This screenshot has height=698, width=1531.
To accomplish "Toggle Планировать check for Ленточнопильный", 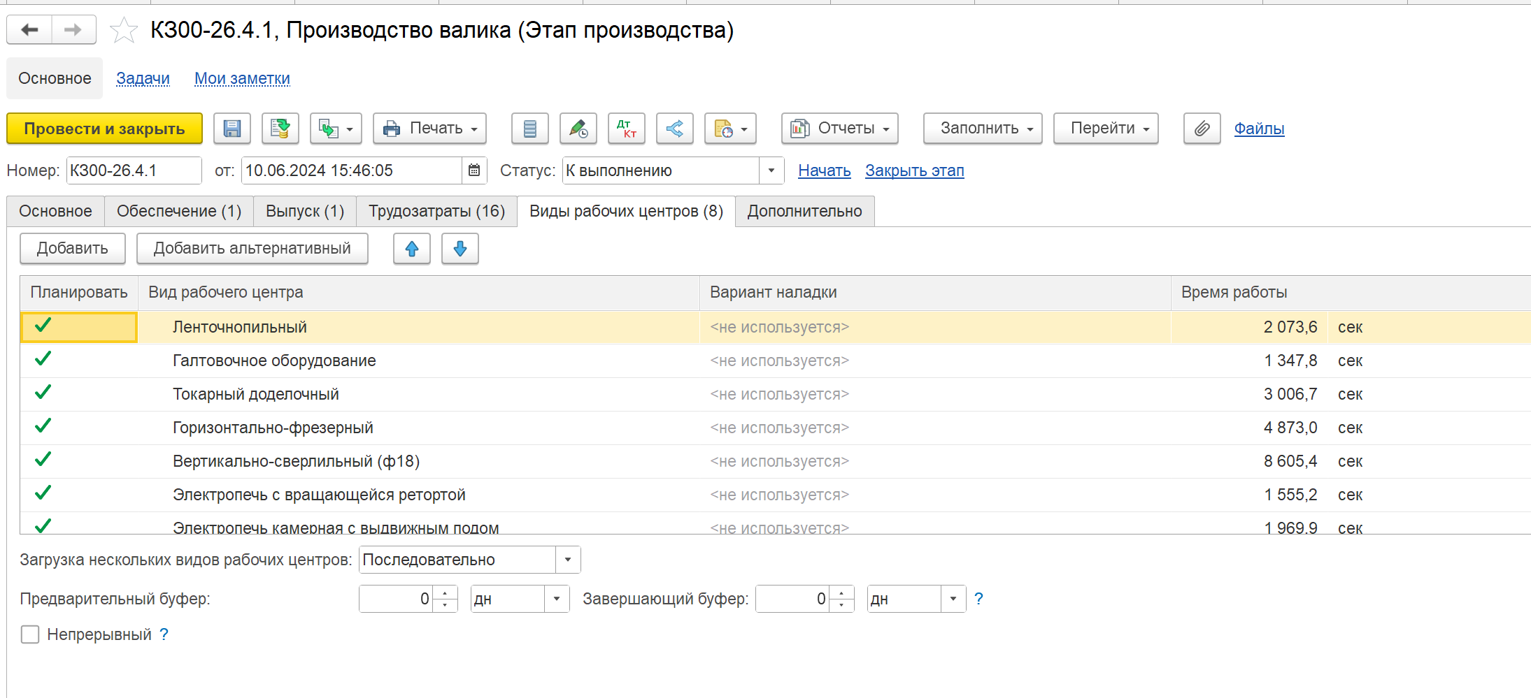I will click(x=43, y=326).
